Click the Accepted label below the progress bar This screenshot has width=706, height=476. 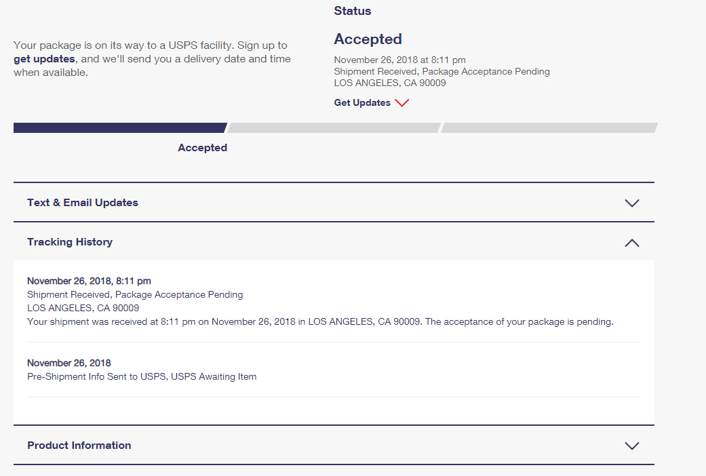[202, 148]
